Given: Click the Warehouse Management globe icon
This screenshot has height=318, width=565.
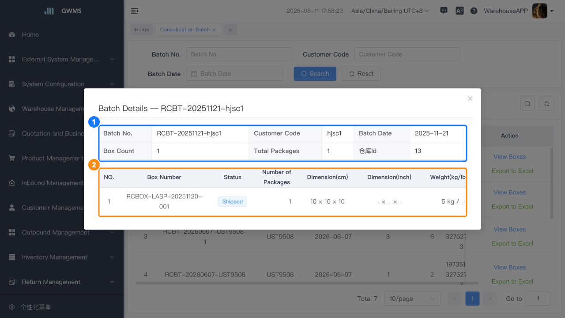Looking at the screenshot, I should coord(12,109).
